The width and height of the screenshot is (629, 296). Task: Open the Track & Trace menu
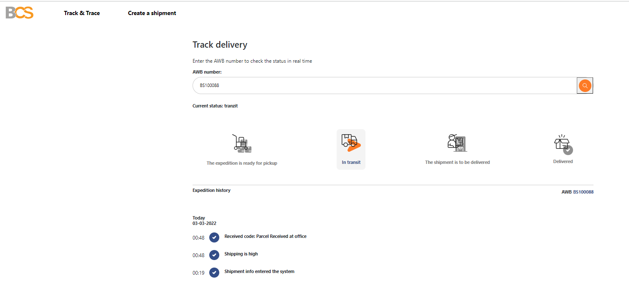point(82,13)
